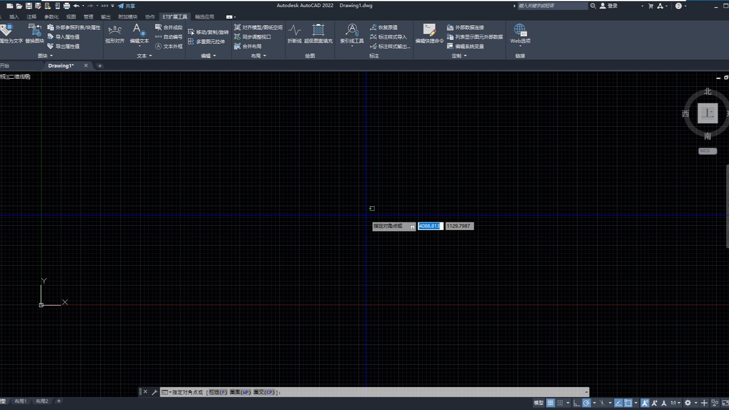729x410 pixels.
Task: Click 标注样式输出 dimstyle export
Action: [390, 46]
